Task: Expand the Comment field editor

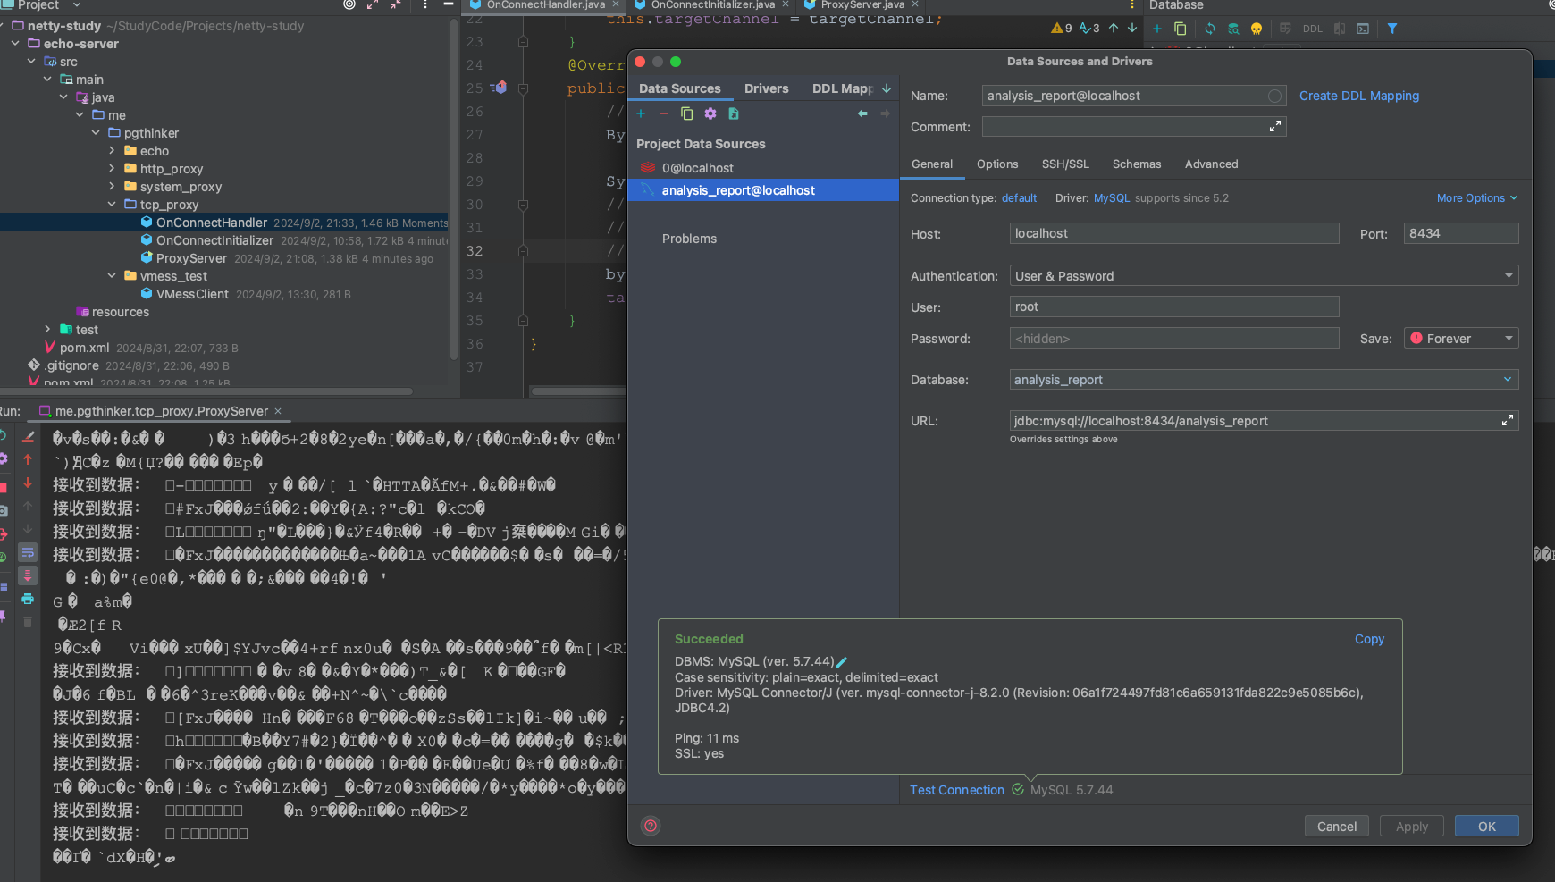Action: pos(1275,127)
